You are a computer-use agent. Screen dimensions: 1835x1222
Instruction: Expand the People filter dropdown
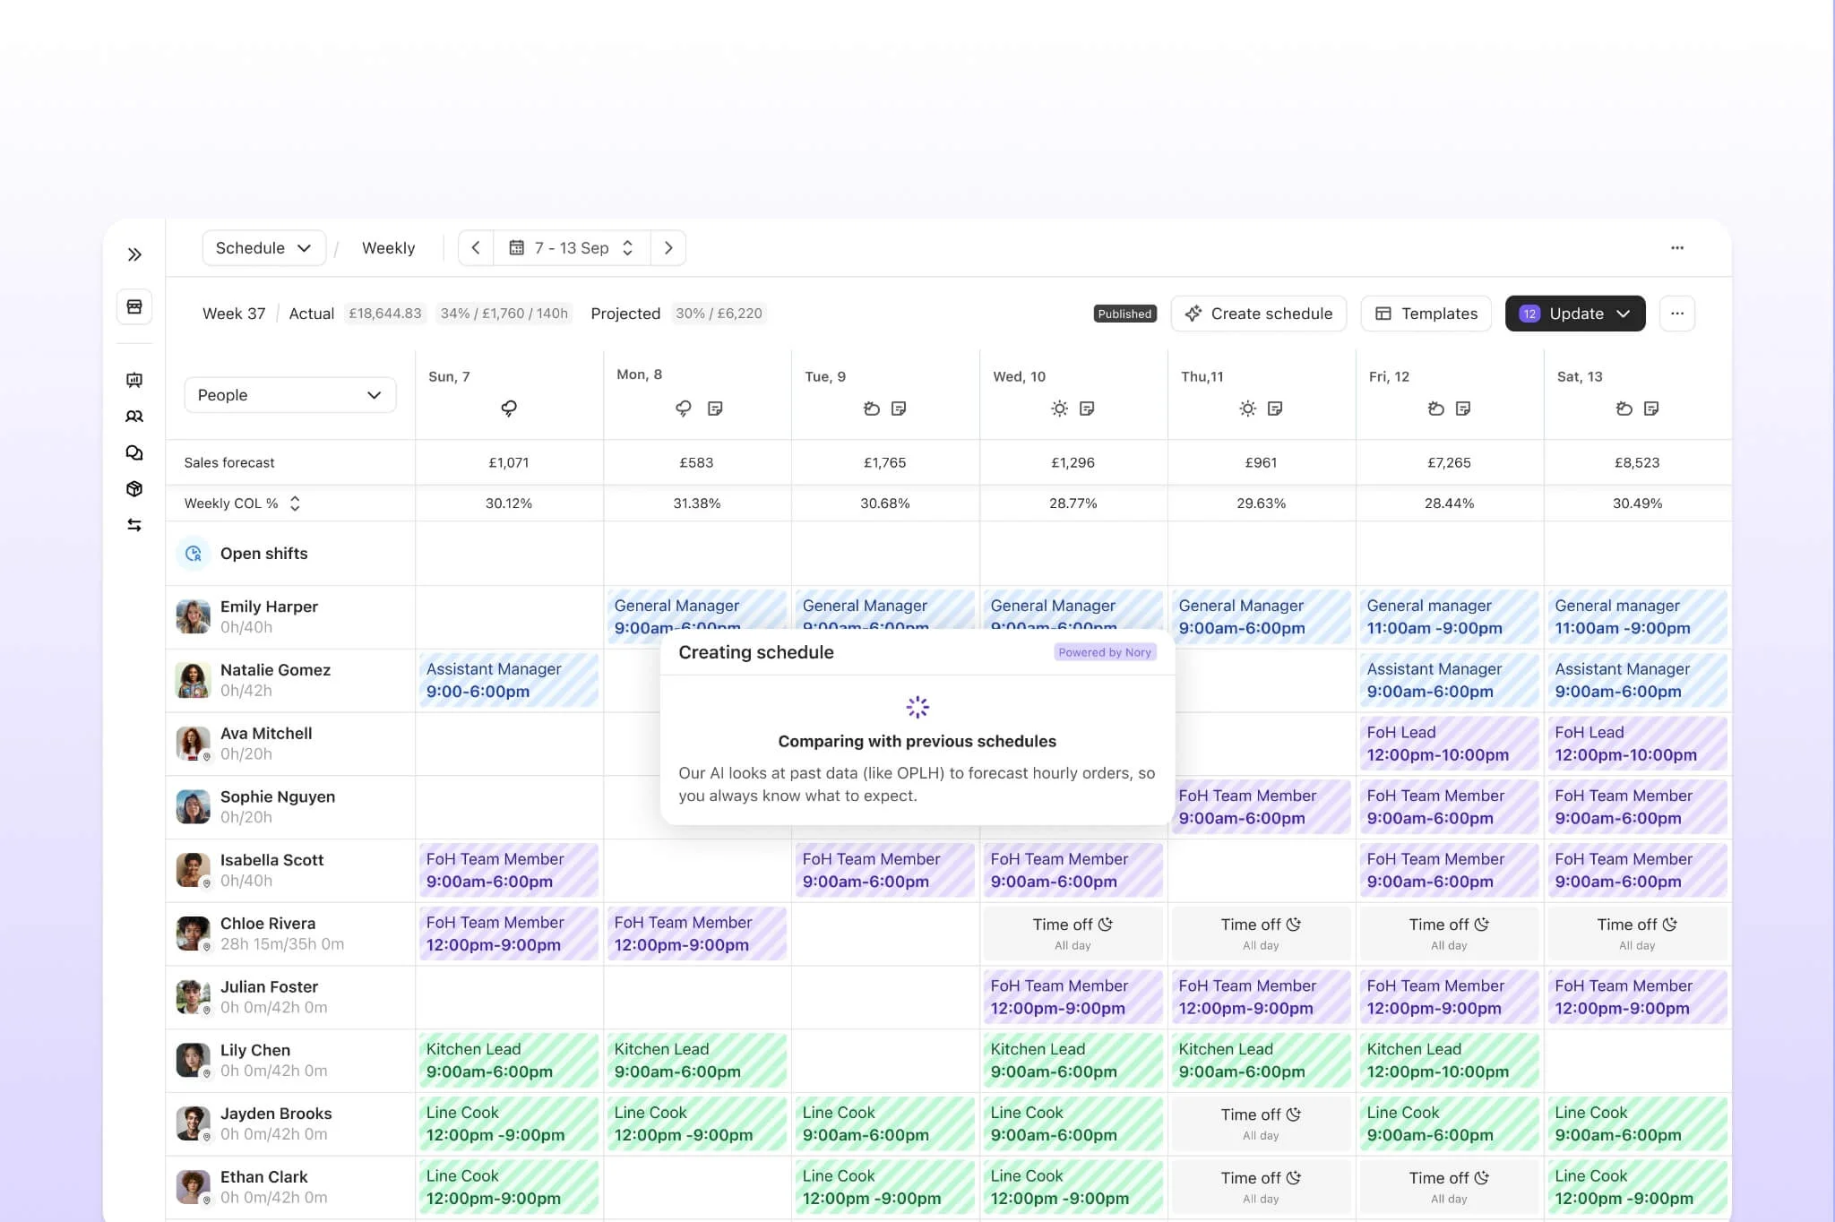coord(289,395)
